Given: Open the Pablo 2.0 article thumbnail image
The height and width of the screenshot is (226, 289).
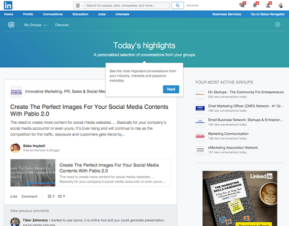Looking at the screenshot, I should coord(33,173).
